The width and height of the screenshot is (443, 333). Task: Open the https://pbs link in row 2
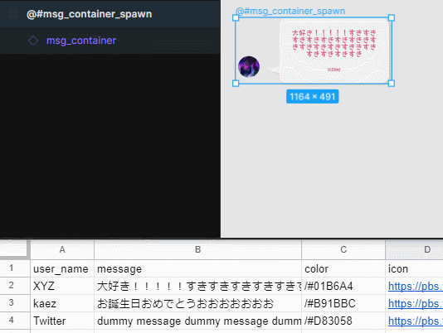pyautogui.click(x=416, y=286)
